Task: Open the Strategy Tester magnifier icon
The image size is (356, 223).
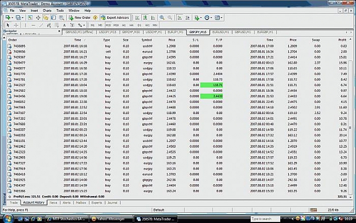Action: click(x=62, y=18)
